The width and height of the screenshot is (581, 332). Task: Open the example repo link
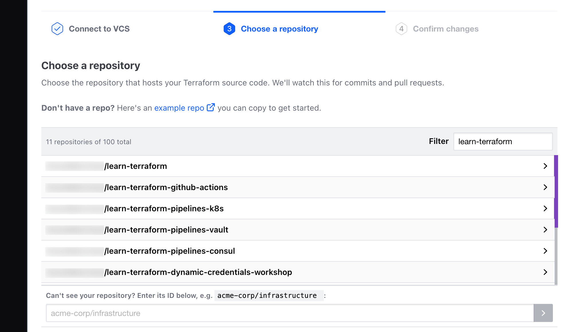(179, 108)
